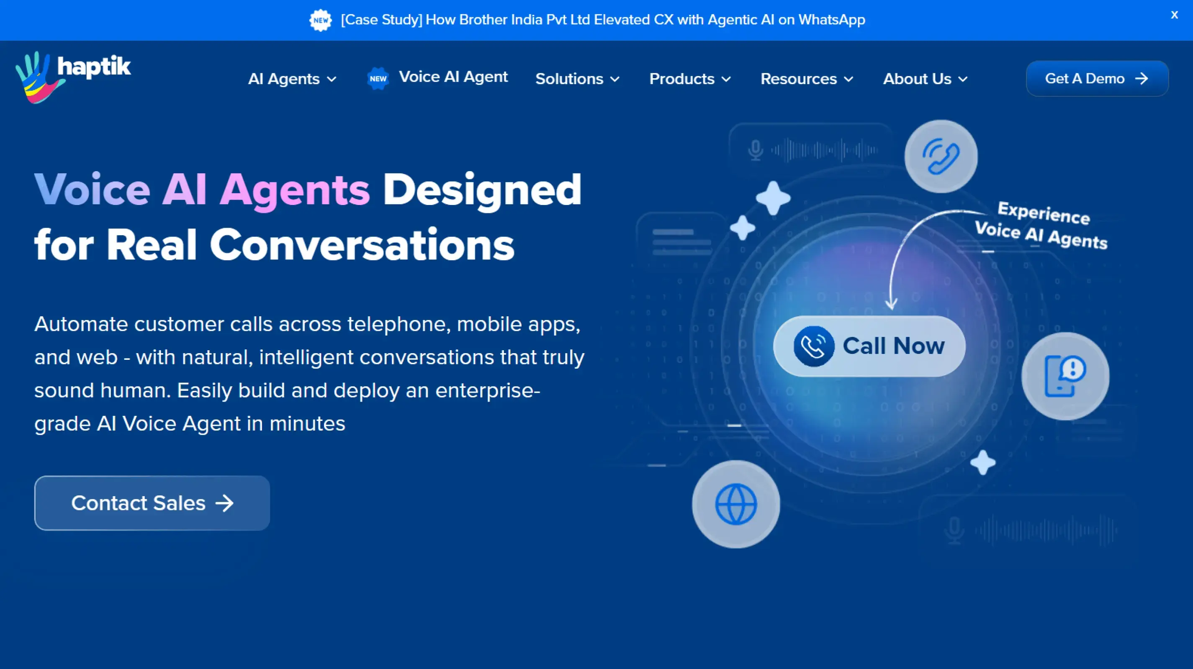This screenshot has height=669, width=1193.
Task: Expand the AI Agents dropdown
Action: point(292,79)
